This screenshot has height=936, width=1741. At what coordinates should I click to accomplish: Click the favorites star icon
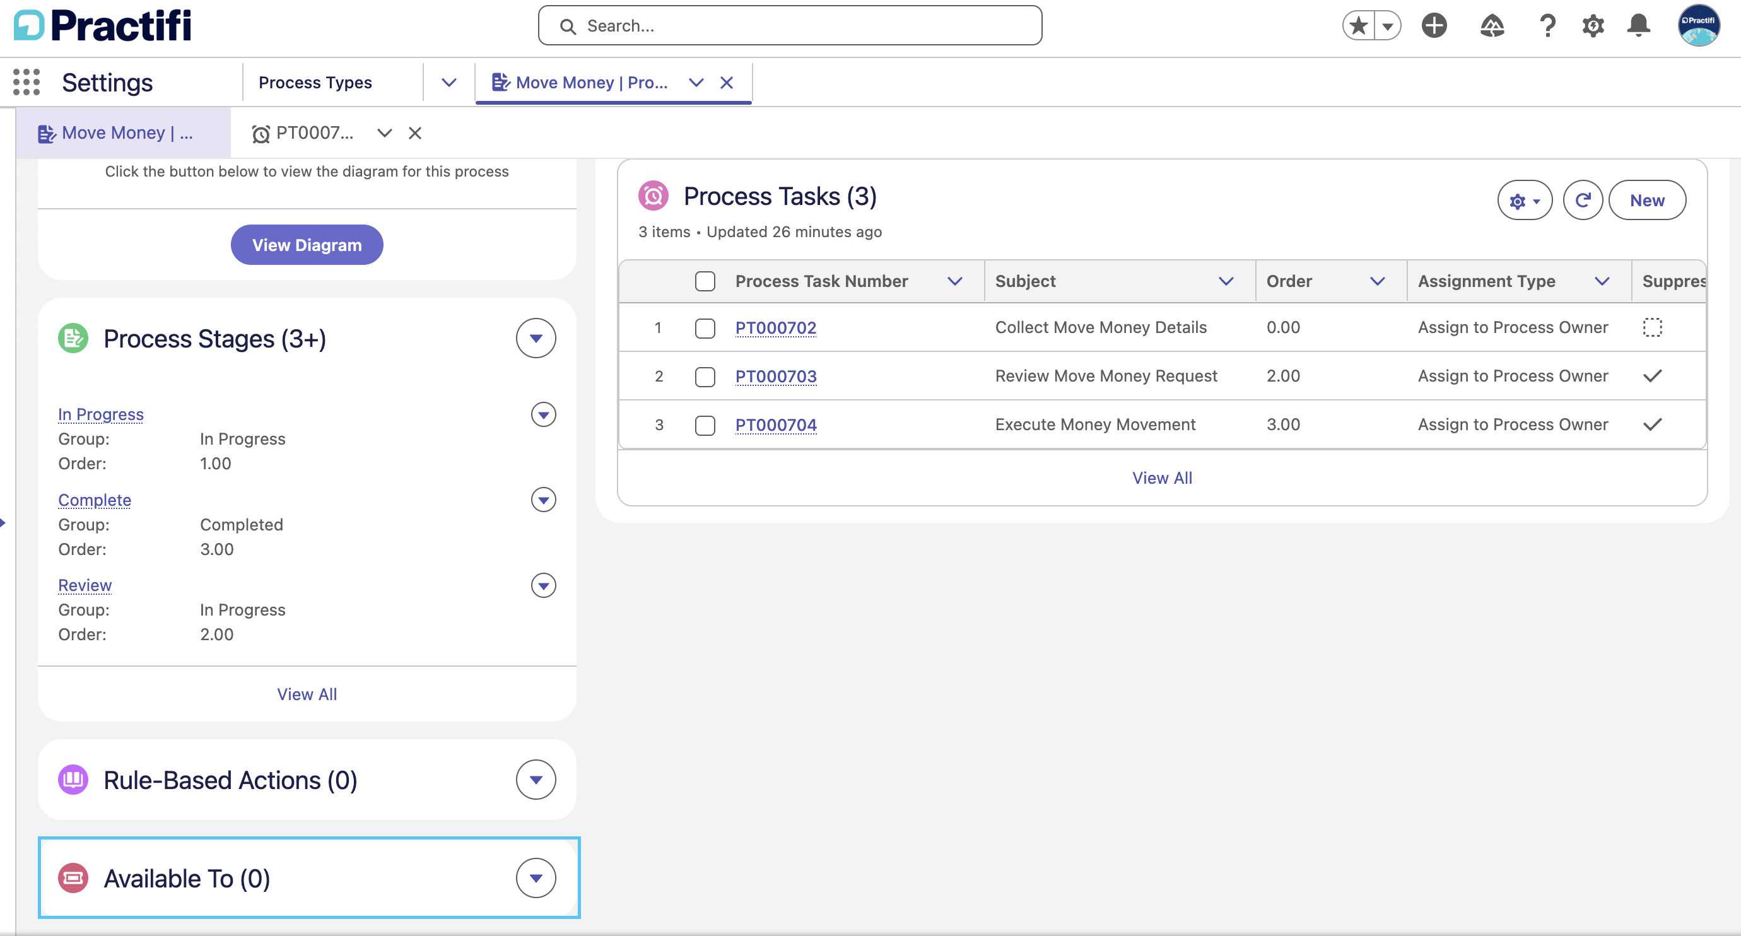click(1359, 26)
